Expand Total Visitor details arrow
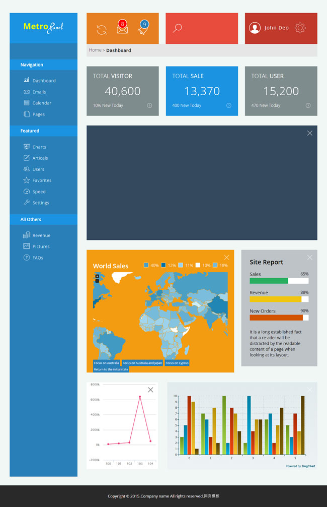 click(149, 105)
